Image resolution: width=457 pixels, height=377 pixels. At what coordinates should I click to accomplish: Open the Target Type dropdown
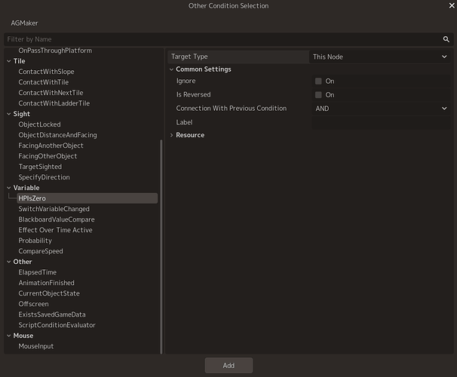click(x=380, y=57)
